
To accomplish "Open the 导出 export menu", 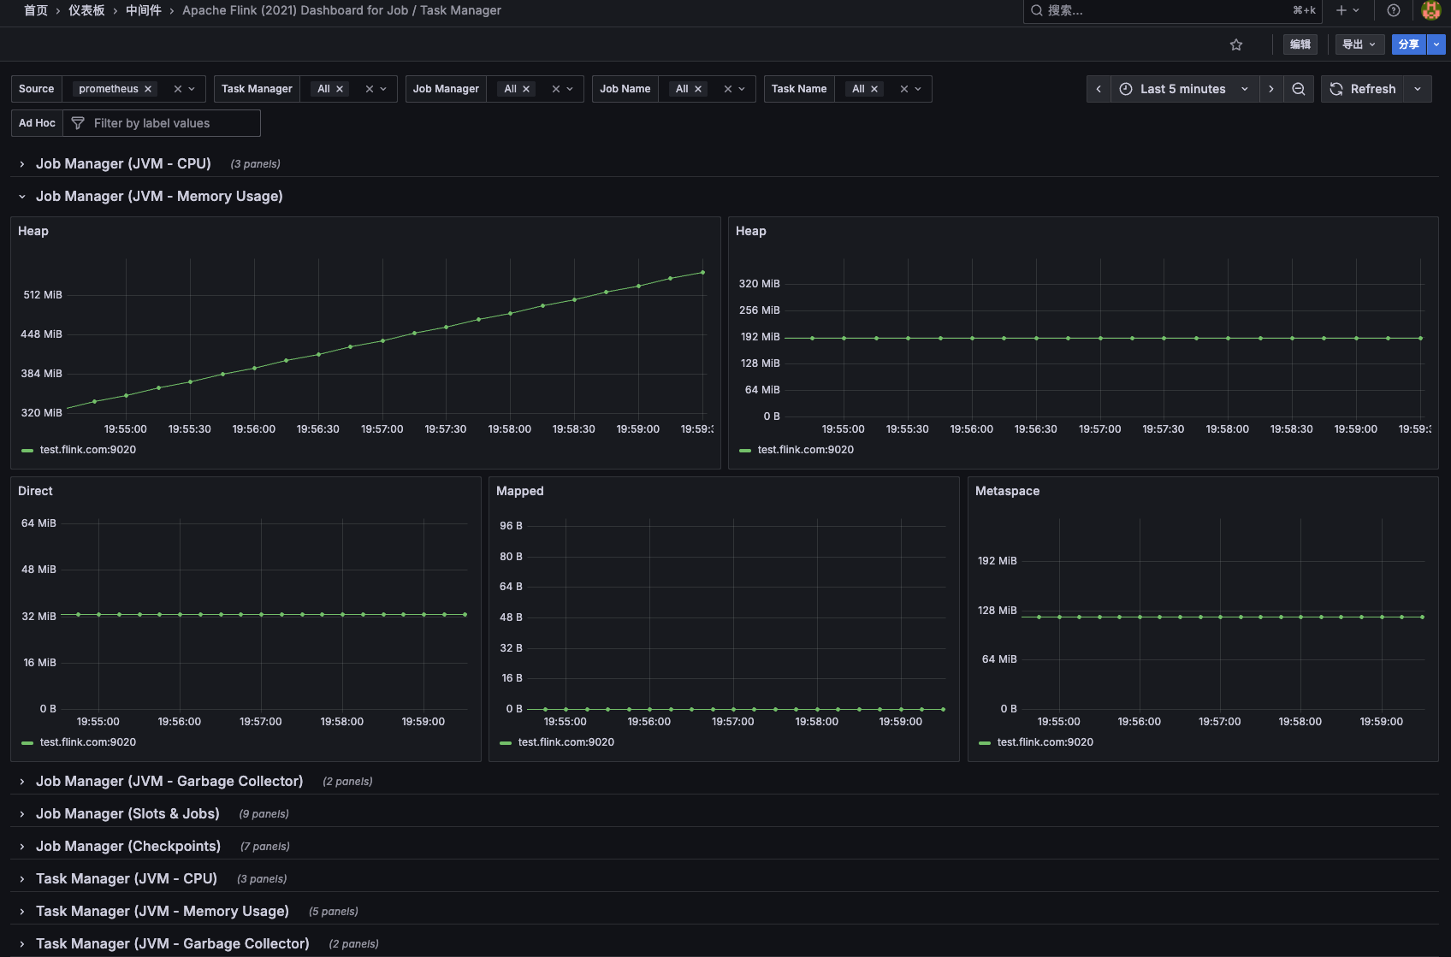I will pyautogui.click(x=1359, y=44).
